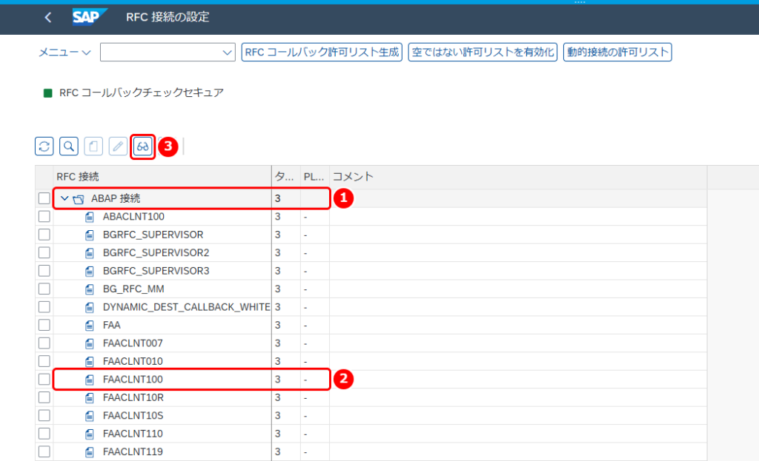Select the BGRFC_SUPERVISOR3 connection name

(156, 271)
